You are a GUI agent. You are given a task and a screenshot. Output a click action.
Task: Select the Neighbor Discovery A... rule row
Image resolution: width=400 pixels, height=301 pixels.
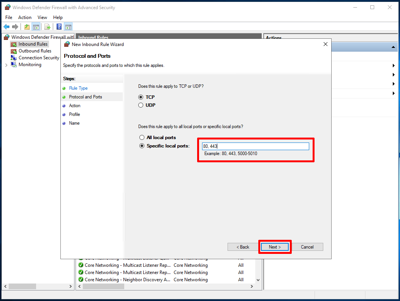(166, 280)
